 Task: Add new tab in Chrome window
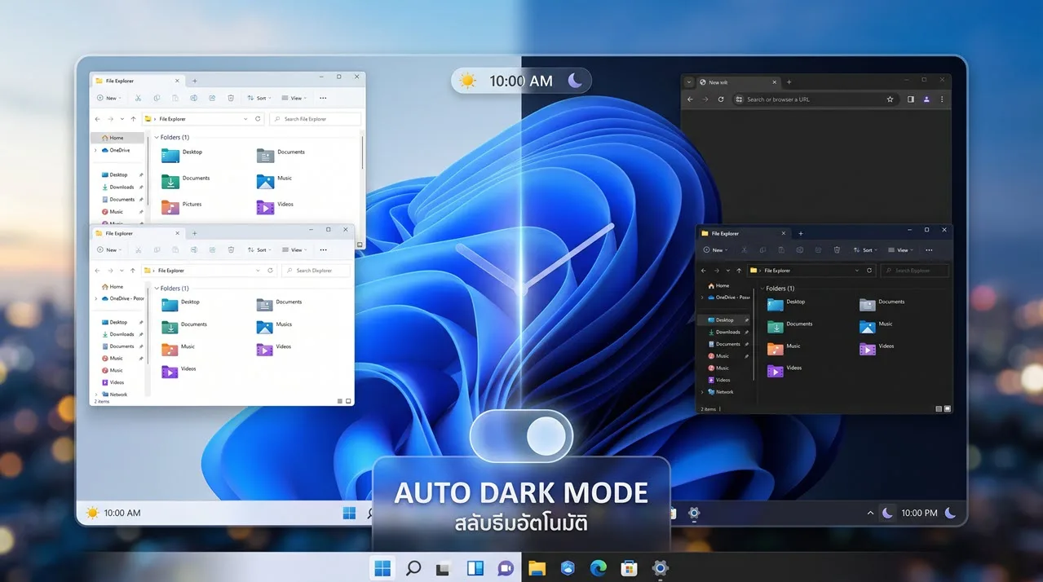(x=789, y=82)
